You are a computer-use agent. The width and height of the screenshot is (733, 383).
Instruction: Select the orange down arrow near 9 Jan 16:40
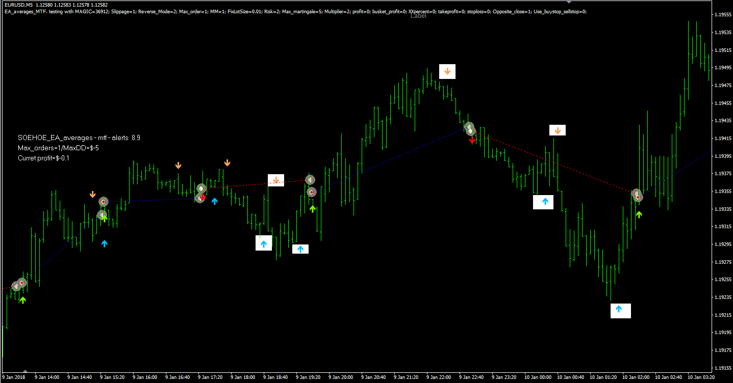(178, 166)
